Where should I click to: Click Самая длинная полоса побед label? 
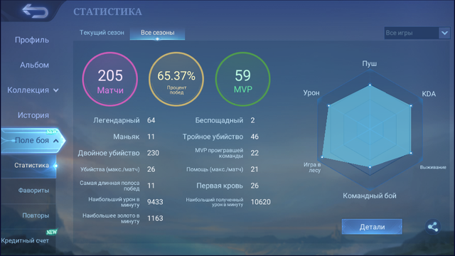(109, 186)
